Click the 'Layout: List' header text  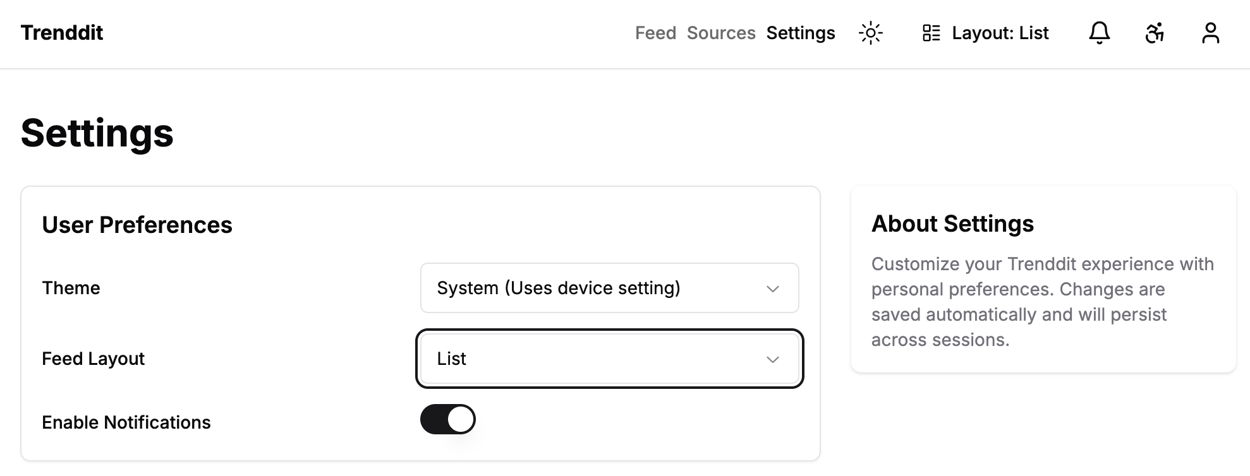point(1000,33)
